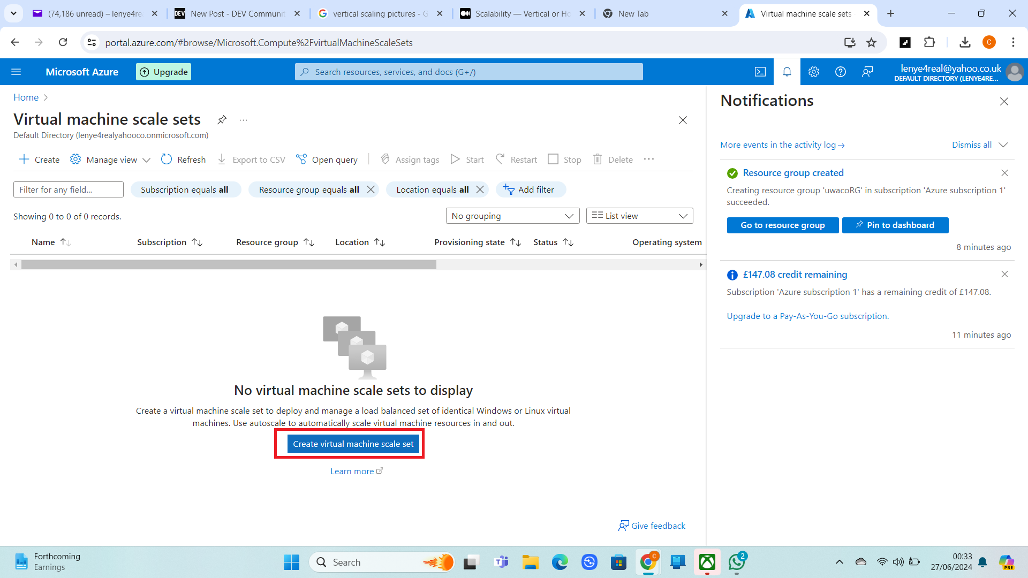The image size is (1028, 578).
Task: Expand the Manage view dropdown
Action: (111, 159)
